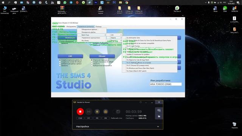242x136 pixels.
Task: Take a screenshot with Gecata camera icon
Action: pyautogui.click(x=105, y=111)
